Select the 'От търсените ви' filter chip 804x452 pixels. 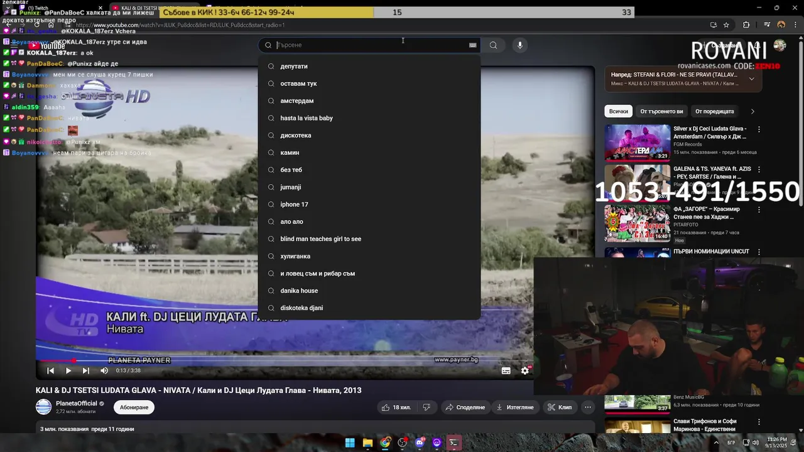pyautogui.click(x=661, y=111)
